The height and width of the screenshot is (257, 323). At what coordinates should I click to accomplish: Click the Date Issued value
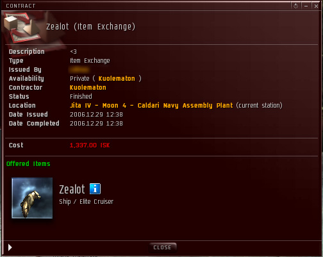96,114
